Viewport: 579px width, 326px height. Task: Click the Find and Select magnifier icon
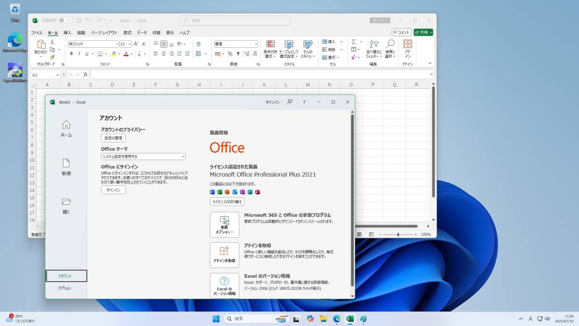click(x=390, y=44)
